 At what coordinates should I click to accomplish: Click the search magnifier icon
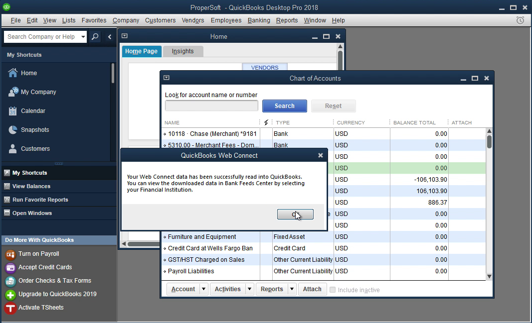95,36
